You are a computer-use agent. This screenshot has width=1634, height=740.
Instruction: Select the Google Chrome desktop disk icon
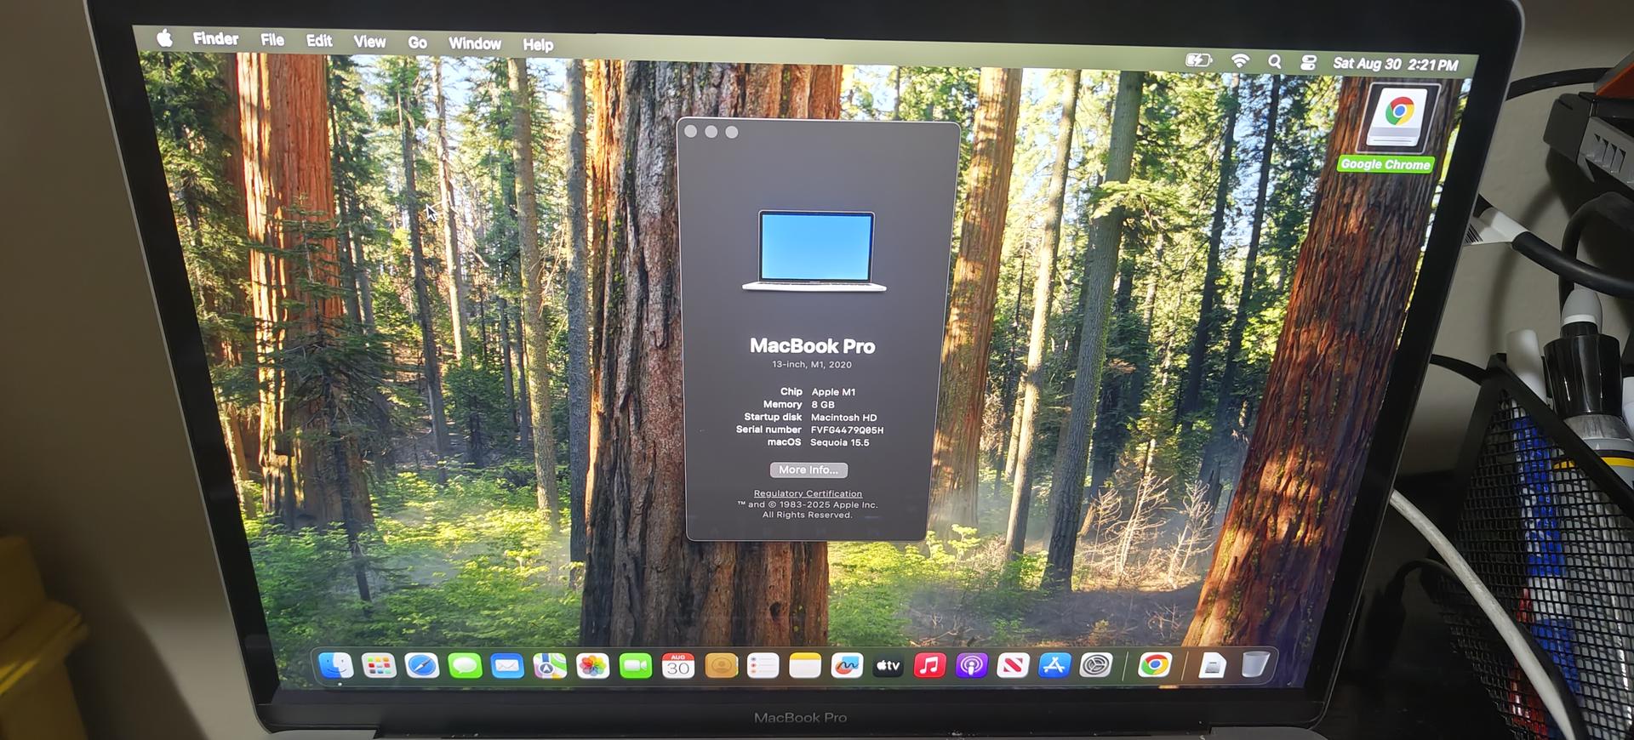[1398, 117]
